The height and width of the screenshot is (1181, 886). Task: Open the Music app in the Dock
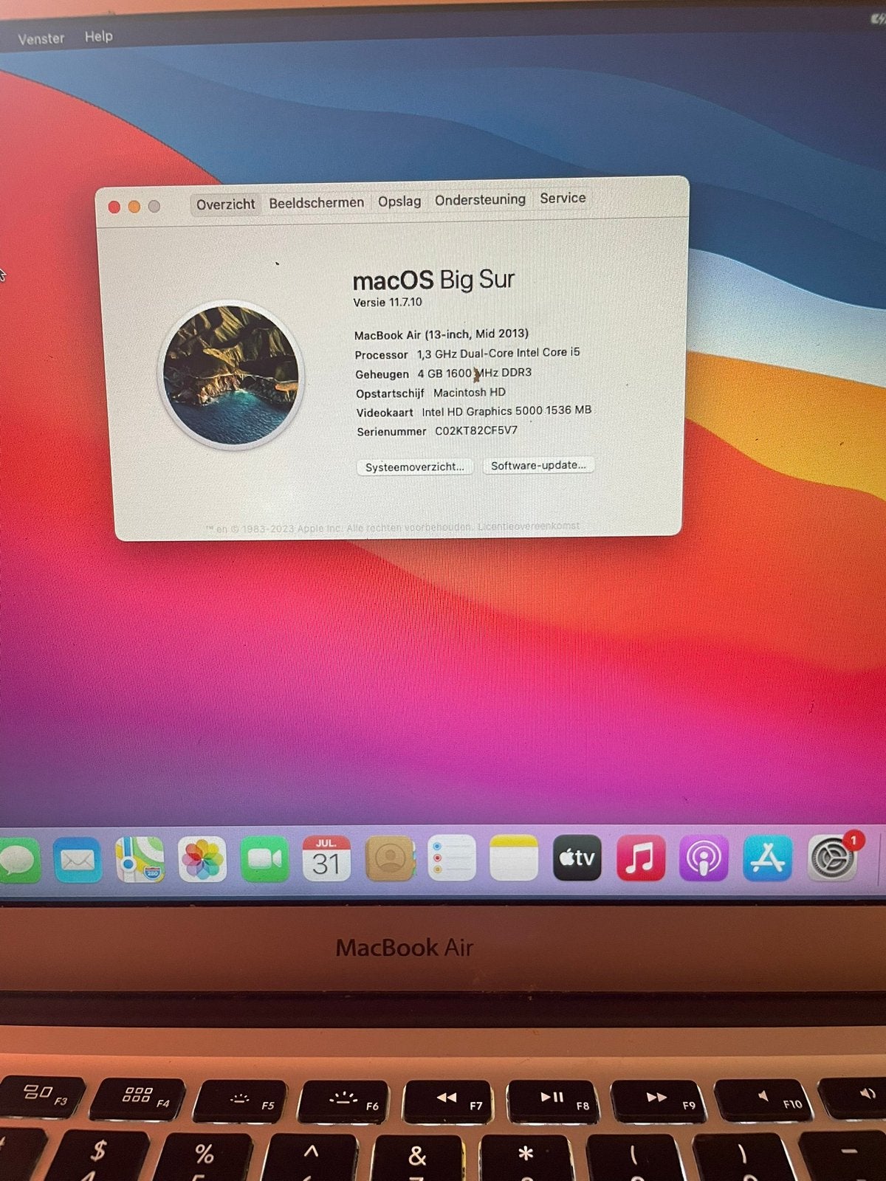pos(640,858)
